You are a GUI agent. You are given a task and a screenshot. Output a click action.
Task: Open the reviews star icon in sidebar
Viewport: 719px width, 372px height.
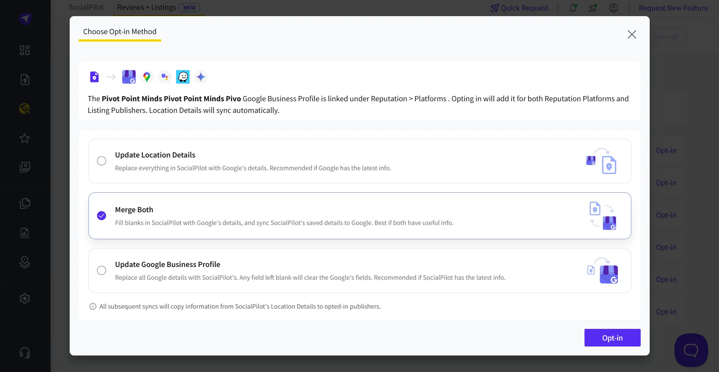25,138
